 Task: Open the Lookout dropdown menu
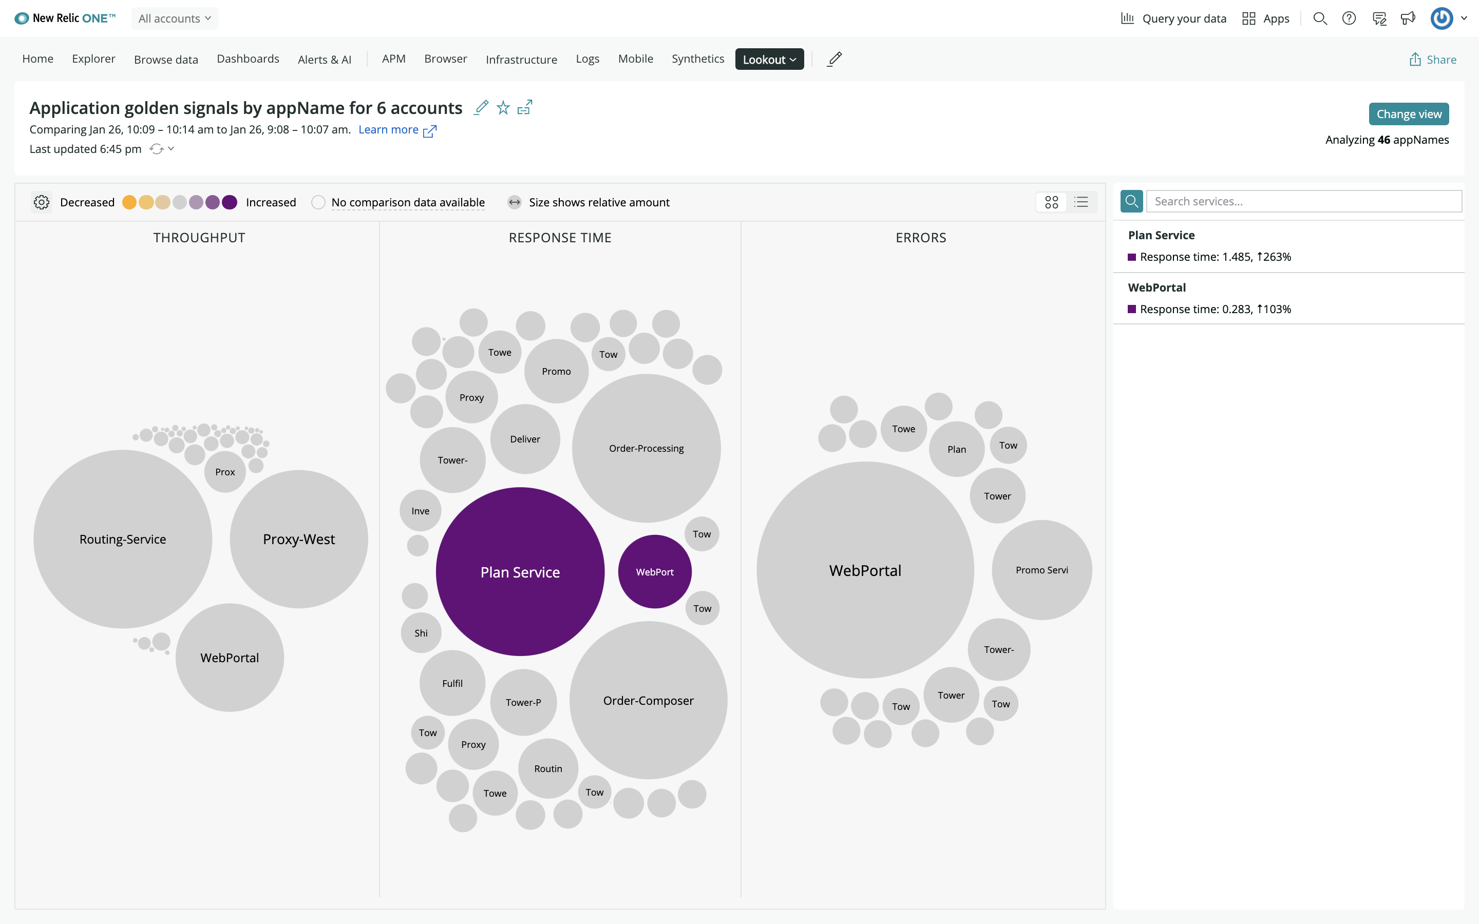point(769,59)
